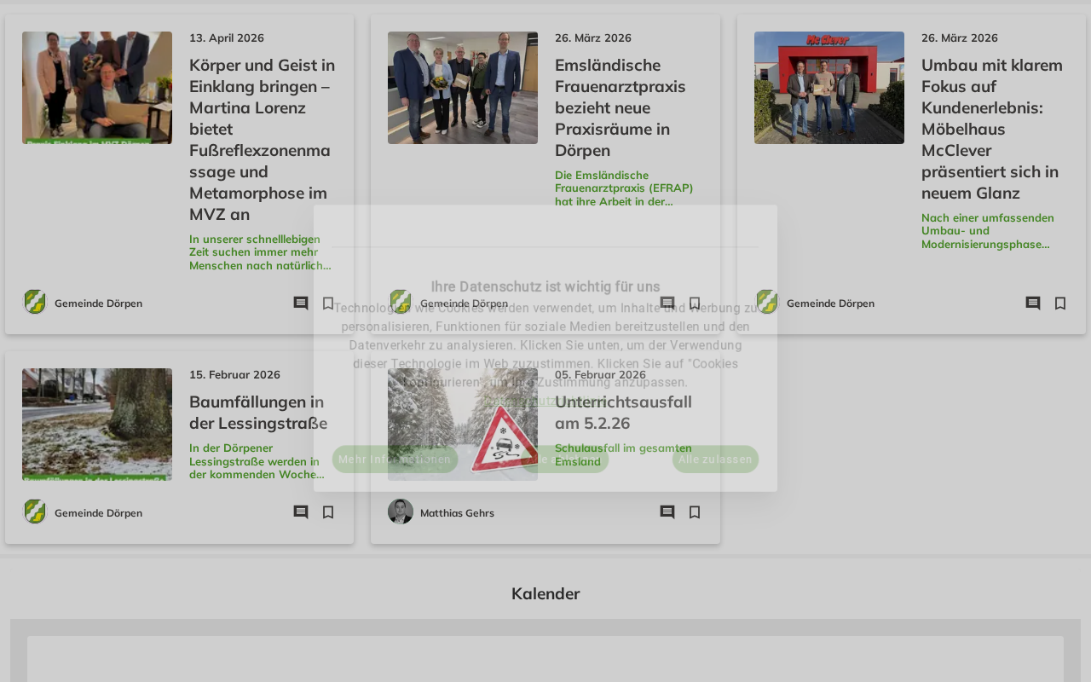Open the "Körper und Geist in Einklang bringen" article
The width and height of the screenshot is (1091, 682).
pyautogui.click(x=263, y=140)
